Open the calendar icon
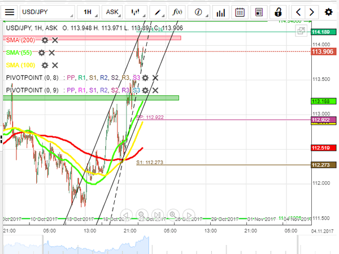This screenshot has width=339, height=254. [240, 11]
